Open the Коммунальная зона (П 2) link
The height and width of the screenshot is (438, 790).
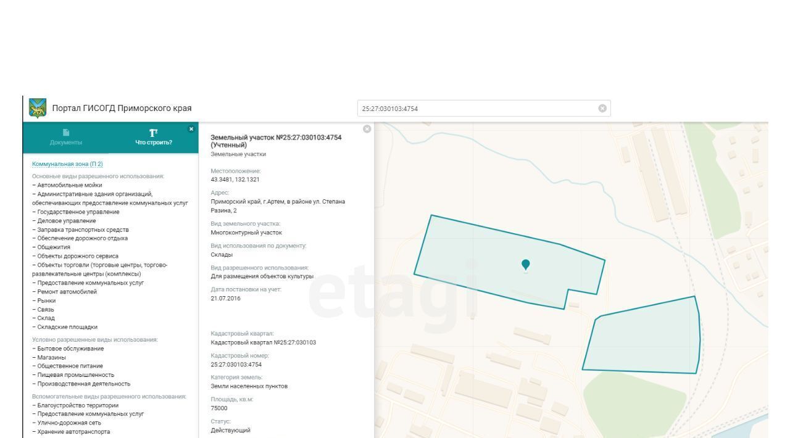click(x=67, y=163)
